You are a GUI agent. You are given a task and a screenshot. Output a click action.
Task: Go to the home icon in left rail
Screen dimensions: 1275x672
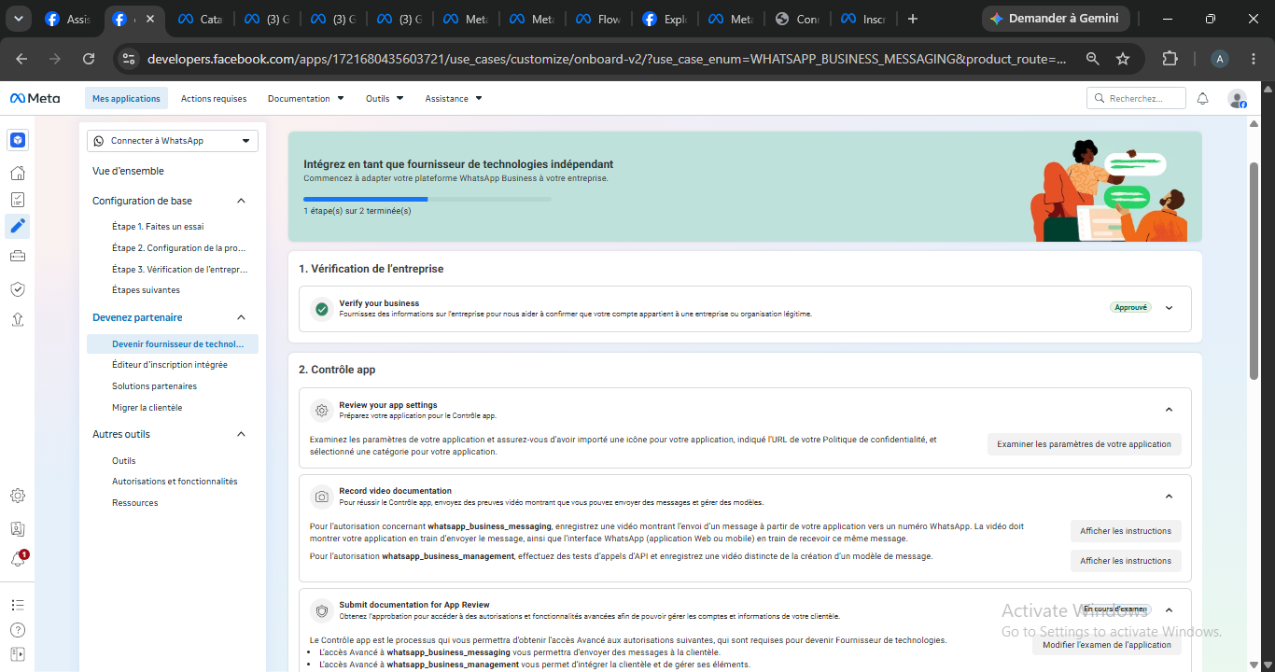click(x=18, y=173)
